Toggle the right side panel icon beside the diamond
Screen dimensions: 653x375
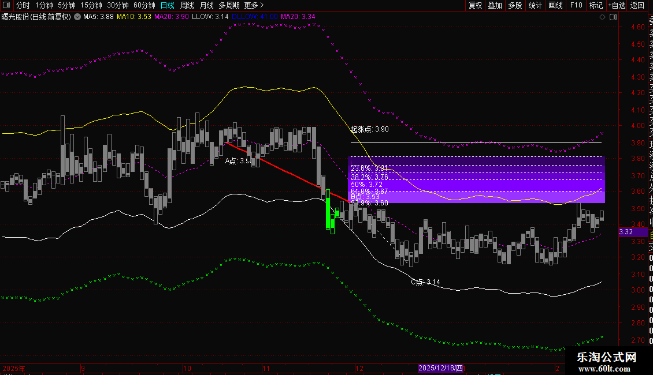(613, 17)
